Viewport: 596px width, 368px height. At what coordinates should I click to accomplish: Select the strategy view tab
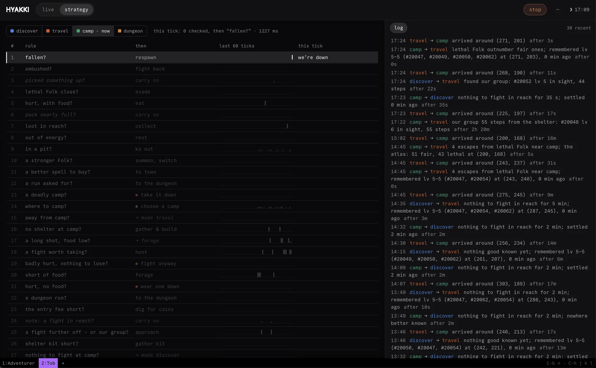pos(76,10)
